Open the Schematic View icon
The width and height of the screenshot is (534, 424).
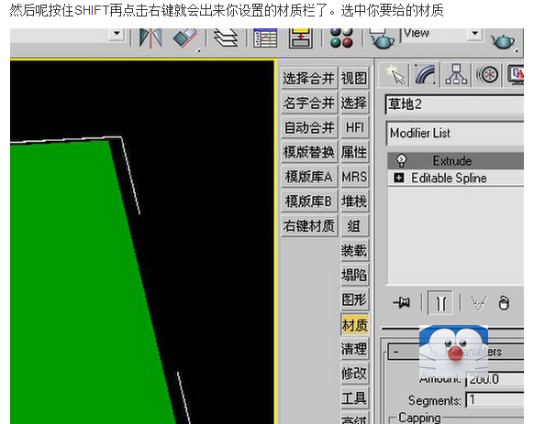[x=300, y=38]
